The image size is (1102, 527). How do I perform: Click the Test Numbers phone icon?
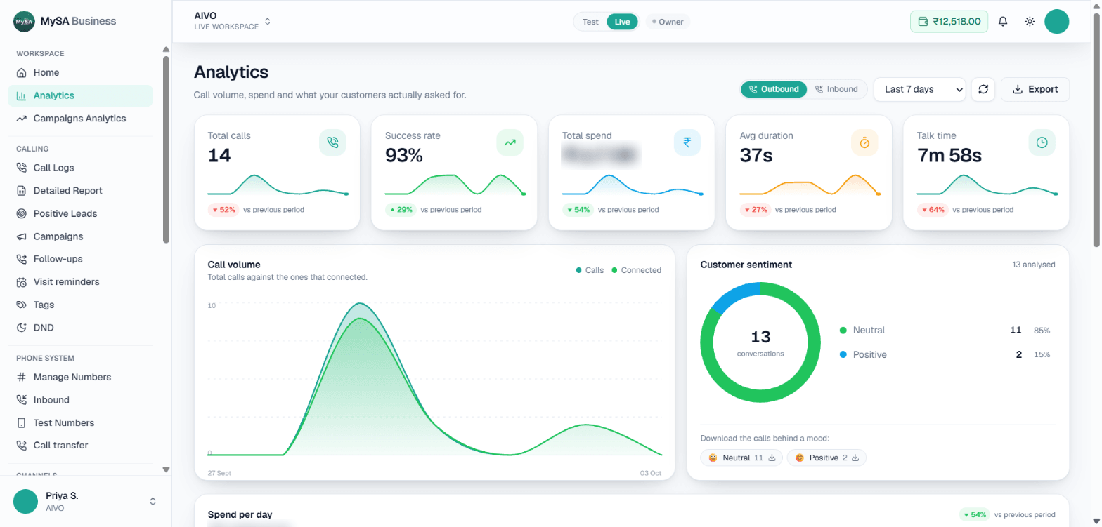21,423
